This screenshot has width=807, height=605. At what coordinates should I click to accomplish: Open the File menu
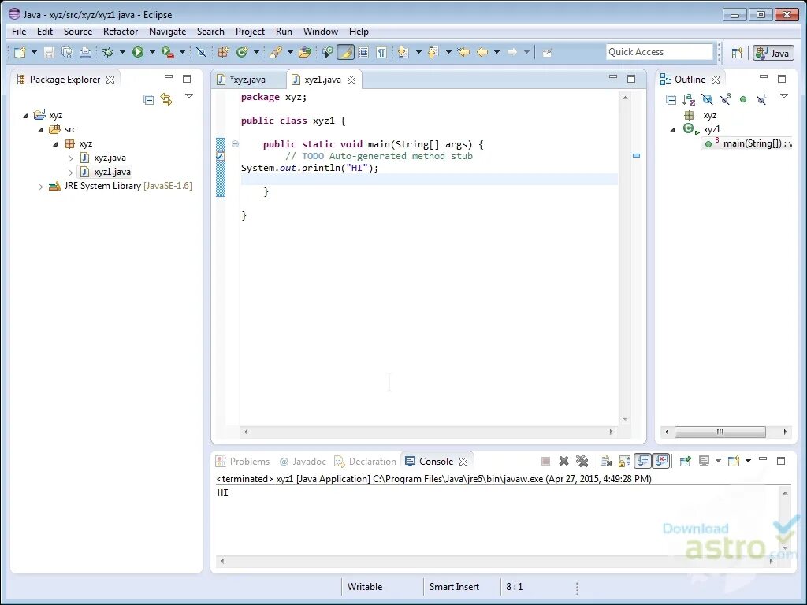[19, 32]
